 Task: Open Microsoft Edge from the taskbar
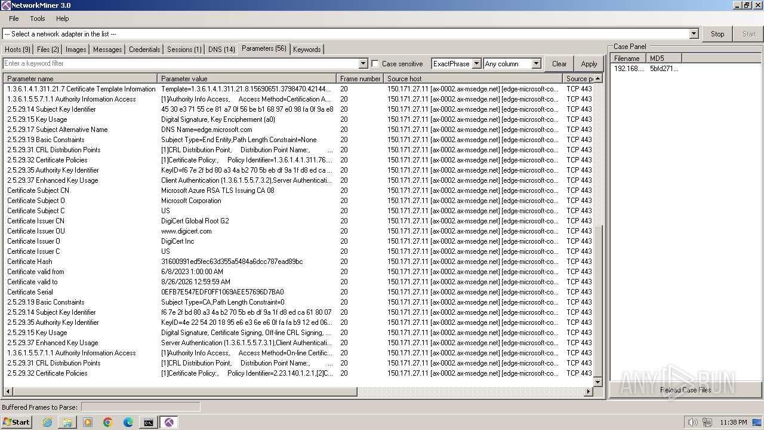pyautogui.click(x=128, y=422)
